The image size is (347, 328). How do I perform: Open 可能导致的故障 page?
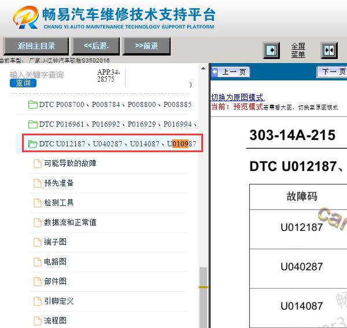(70, 164)
